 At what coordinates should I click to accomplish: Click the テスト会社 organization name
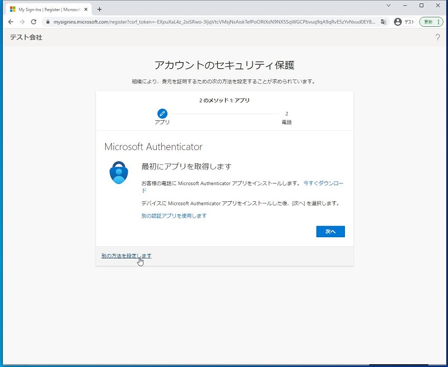[26, 37]
